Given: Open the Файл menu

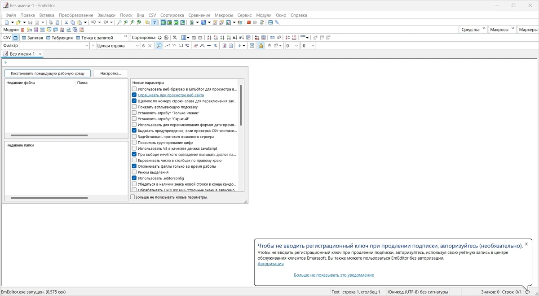Looking at the screenshot, I should click(10, 15).
